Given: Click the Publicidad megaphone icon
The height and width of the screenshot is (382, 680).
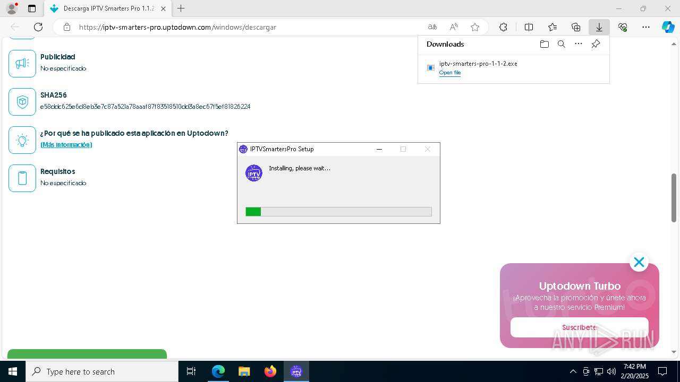Looking at the screenshot, I should [22, 64].
